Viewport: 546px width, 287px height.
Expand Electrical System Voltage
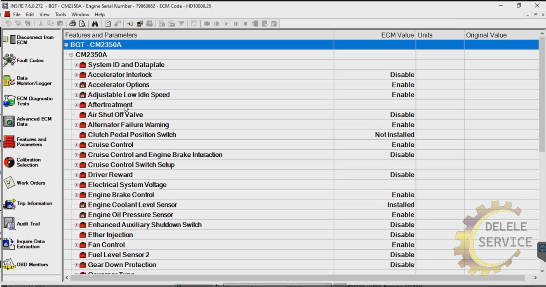(x=76, y=185)
